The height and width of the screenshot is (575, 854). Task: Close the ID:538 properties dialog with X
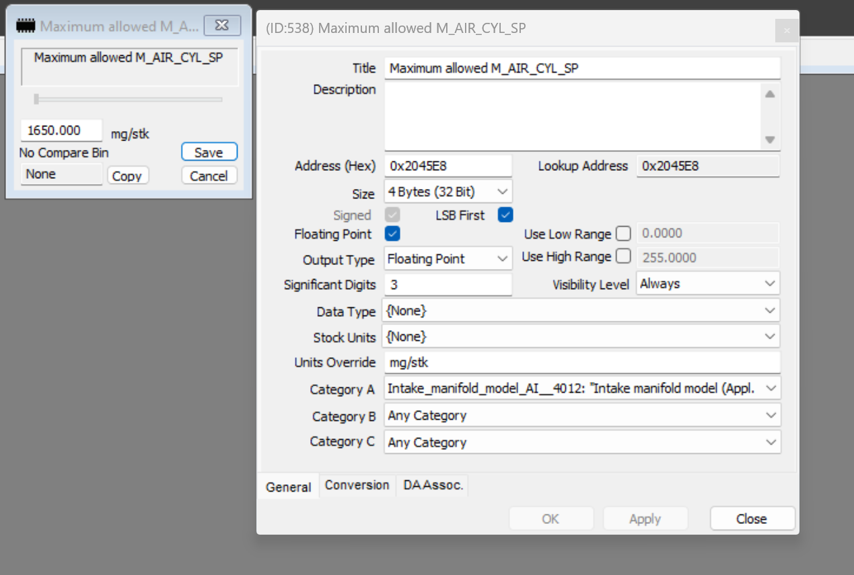pyautogui.click(x=786, y=30)
